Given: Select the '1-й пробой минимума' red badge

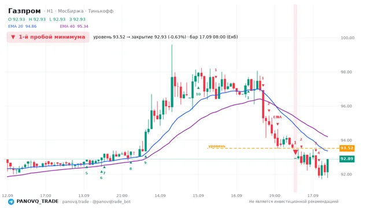Looking at the screenshot, I should tap(48, 37).
